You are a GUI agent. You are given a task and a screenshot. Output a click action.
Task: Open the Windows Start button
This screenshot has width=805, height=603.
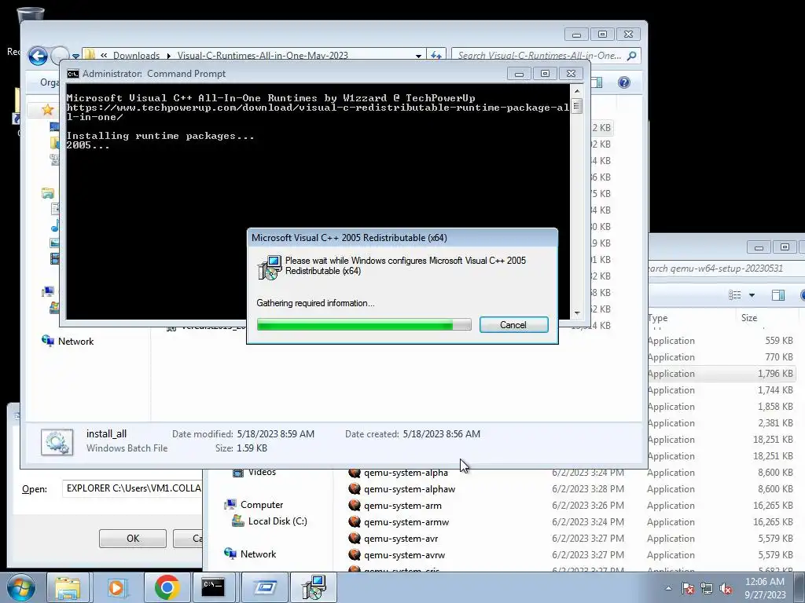point(21,587)
